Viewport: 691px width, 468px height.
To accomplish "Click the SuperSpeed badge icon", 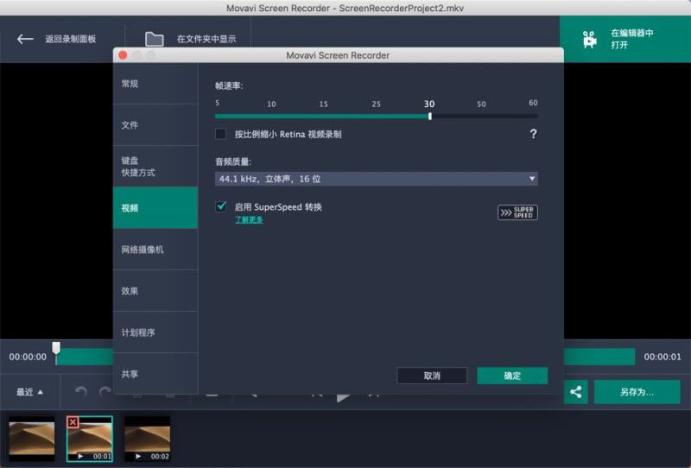I will click(517, 212).
